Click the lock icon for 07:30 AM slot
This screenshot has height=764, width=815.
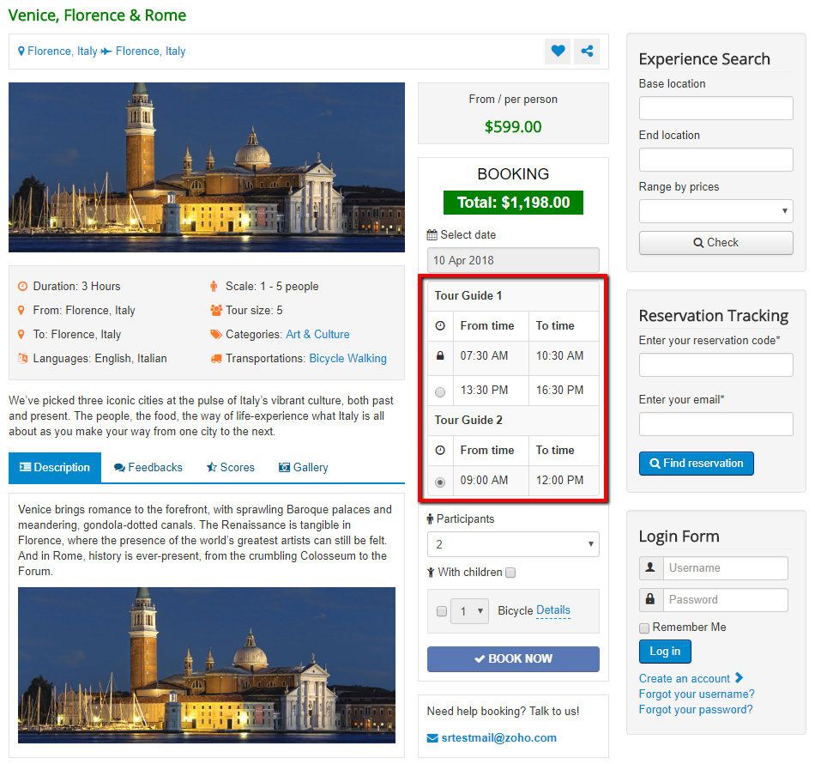tap(440, 356)
